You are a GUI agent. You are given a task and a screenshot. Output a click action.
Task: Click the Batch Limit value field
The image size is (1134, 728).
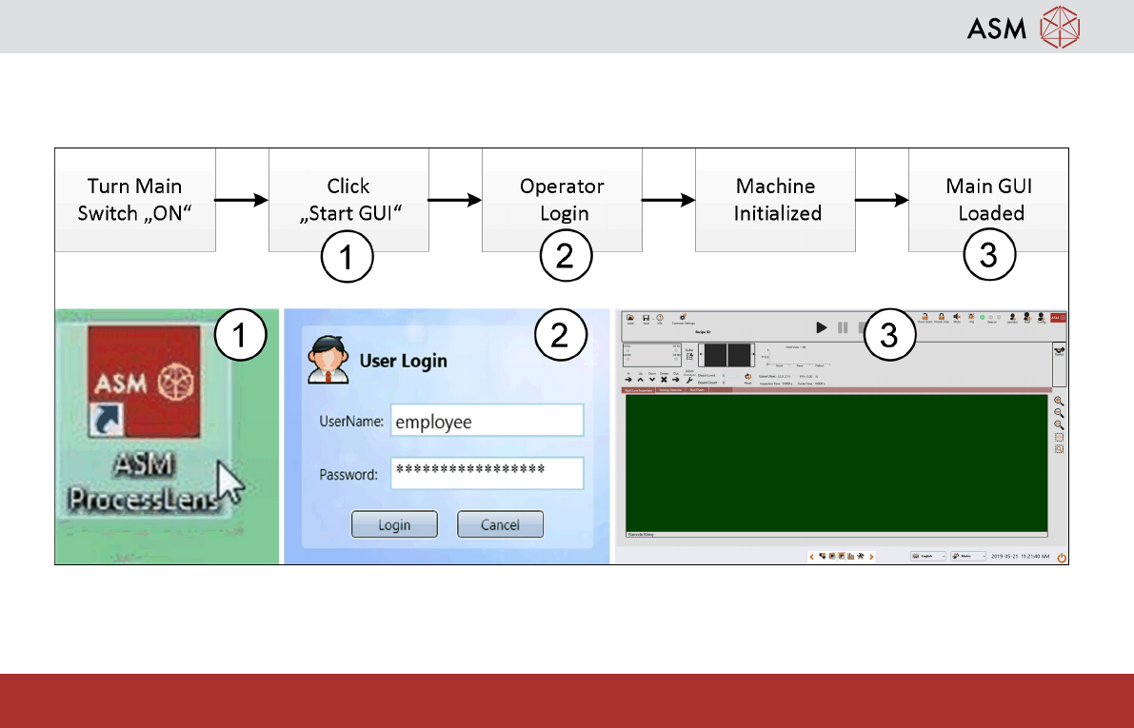pos(730,375)
